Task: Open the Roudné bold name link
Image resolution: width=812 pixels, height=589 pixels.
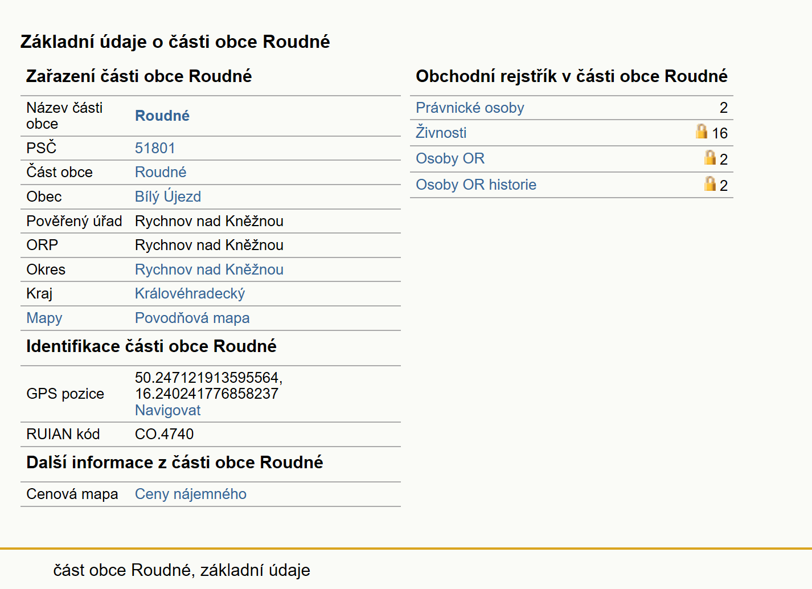Action: [162, 116]
